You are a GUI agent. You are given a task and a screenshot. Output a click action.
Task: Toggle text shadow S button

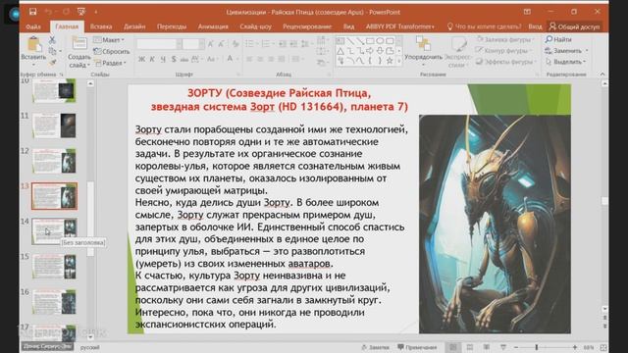coord(174,59)
